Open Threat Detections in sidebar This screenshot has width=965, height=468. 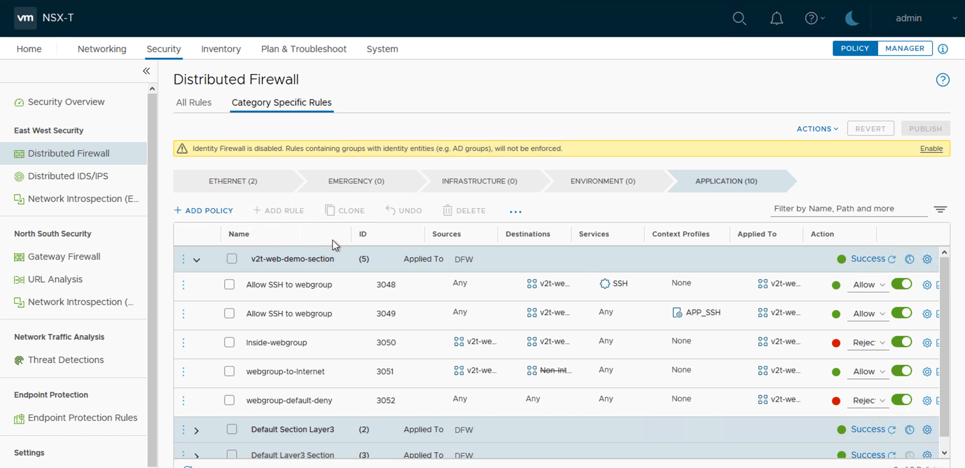click(66, 360)
